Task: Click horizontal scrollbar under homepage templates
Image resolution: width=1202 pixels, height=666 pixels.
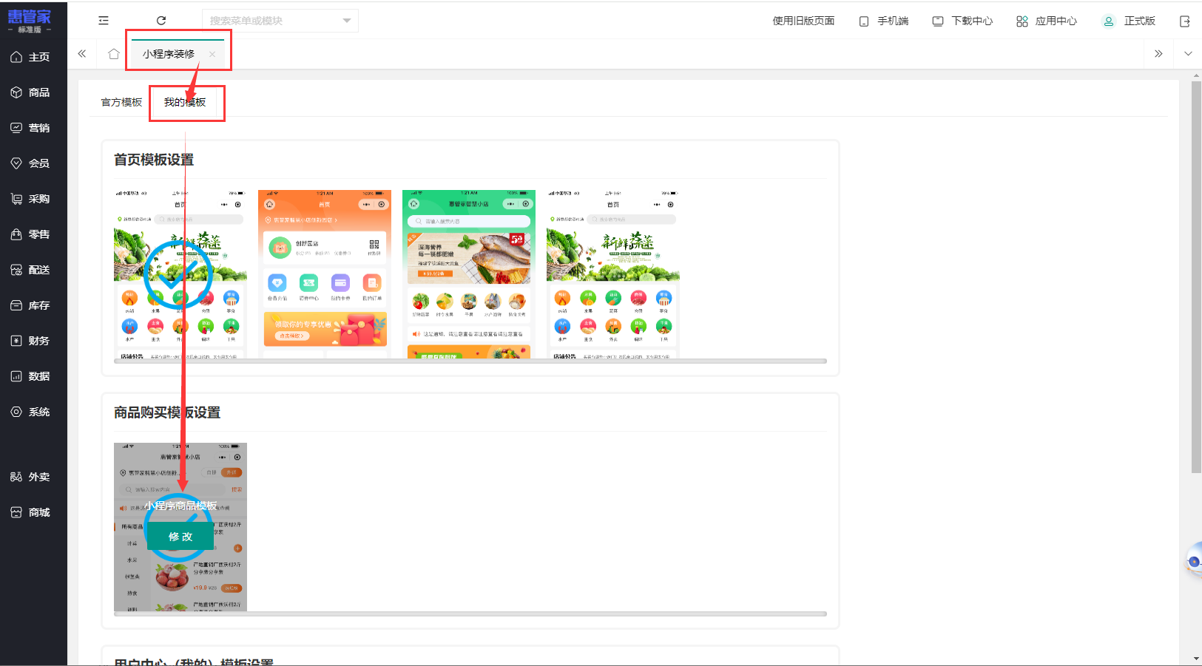Action: click(x=470, y=361)
